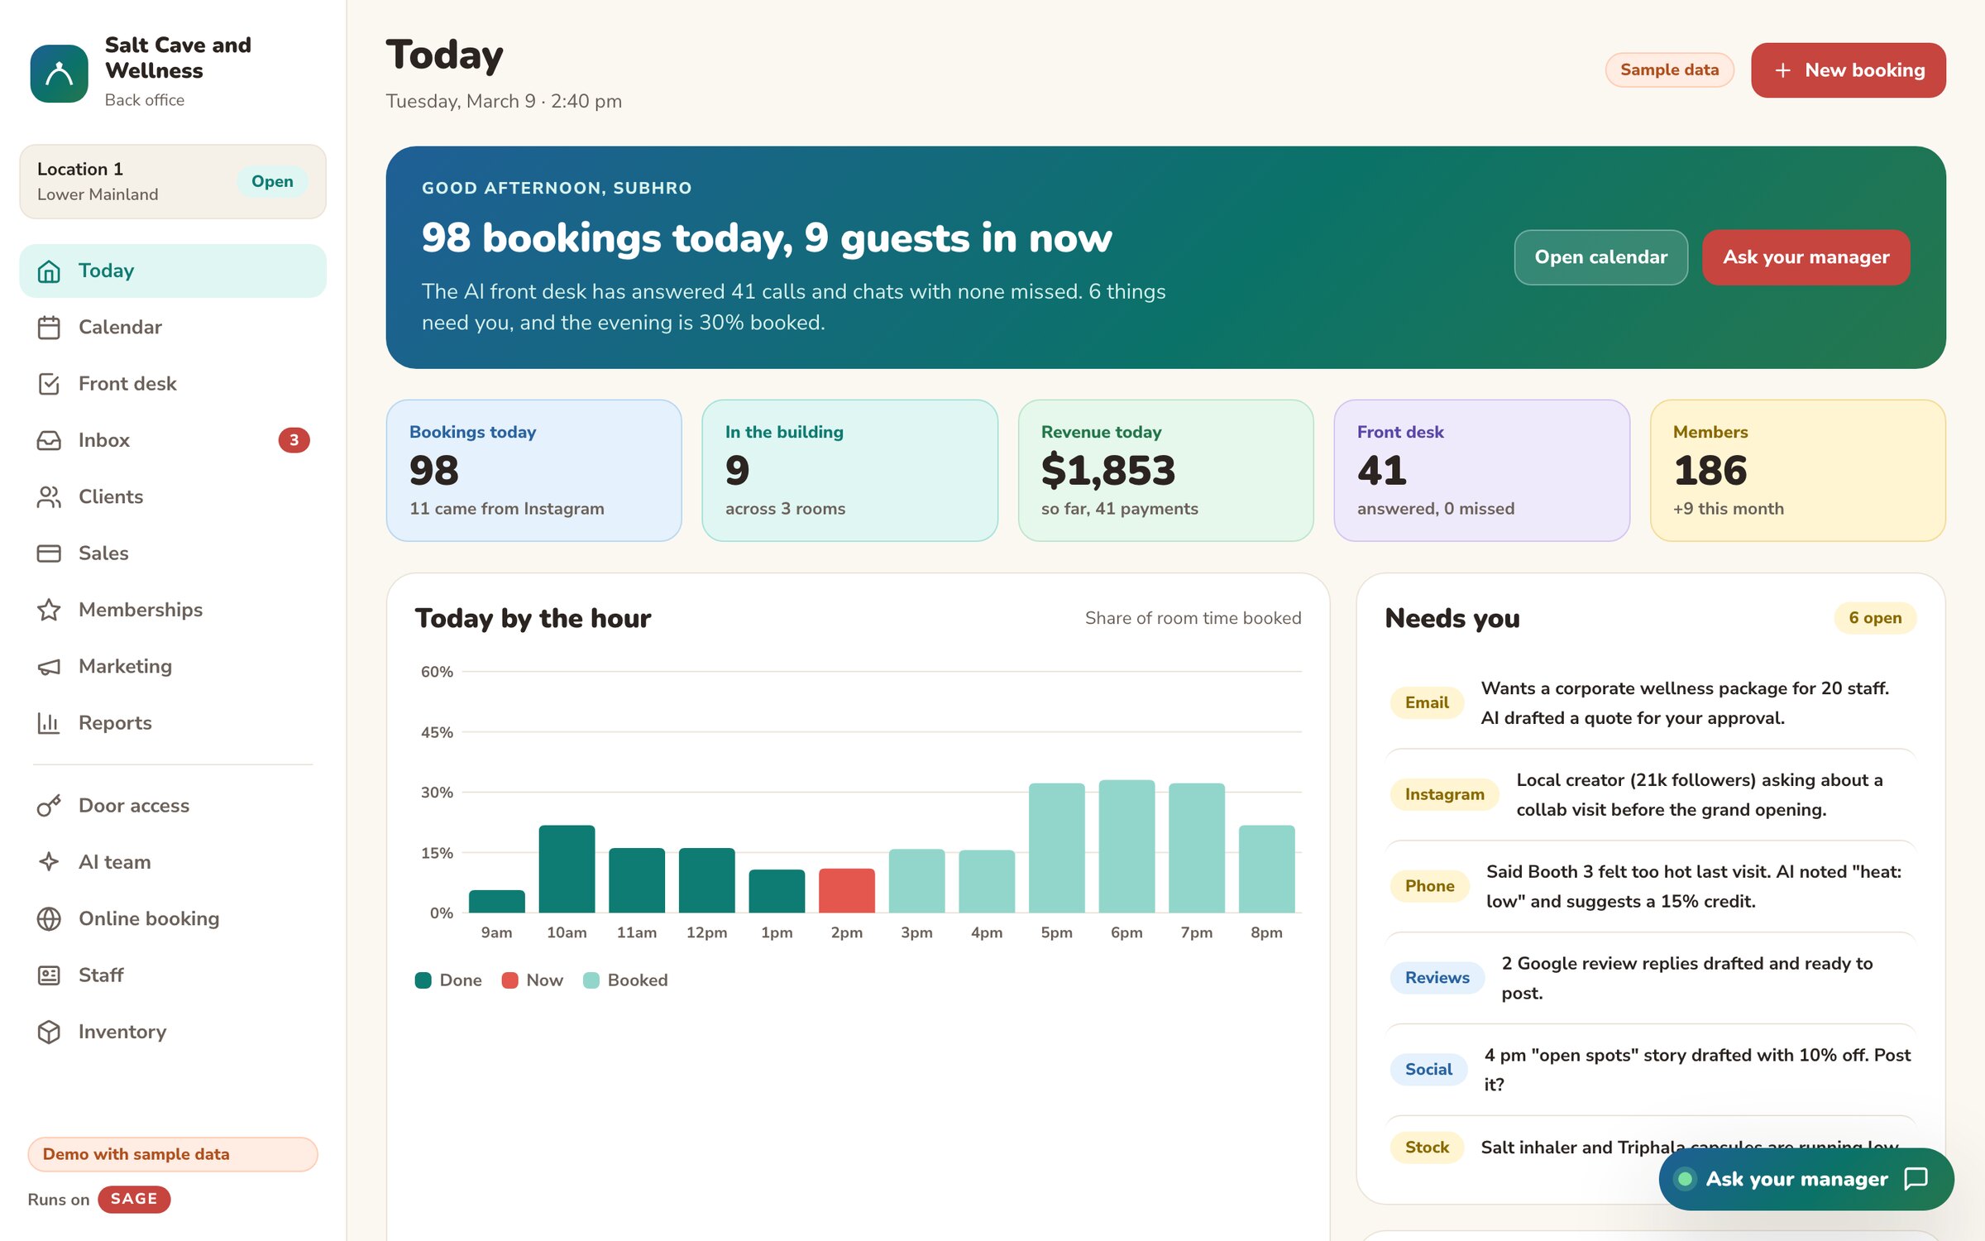The height and width of the screenshot is (1241, 1985).
Task: Open the Today home icon in sidebar
Action: pos(49,271)
